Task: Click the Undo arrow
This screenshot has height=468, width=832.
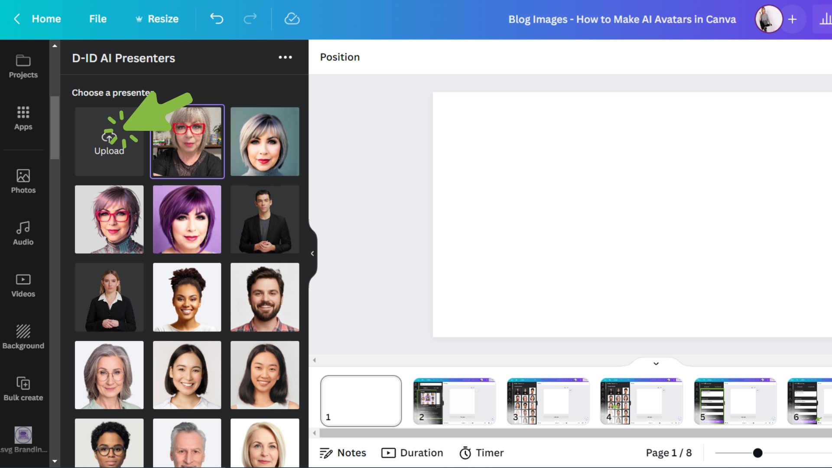Action: tap(217, 19)
